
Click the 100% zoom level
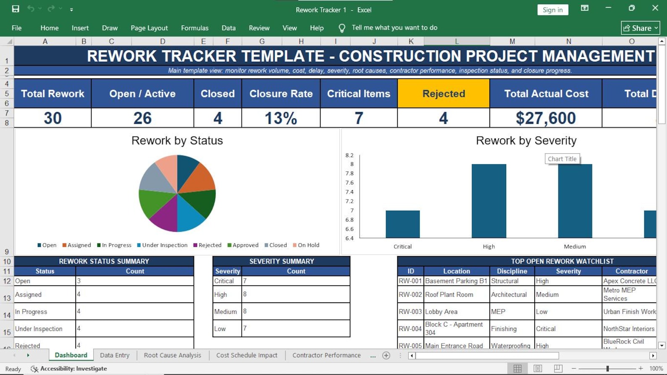point(656,368)
